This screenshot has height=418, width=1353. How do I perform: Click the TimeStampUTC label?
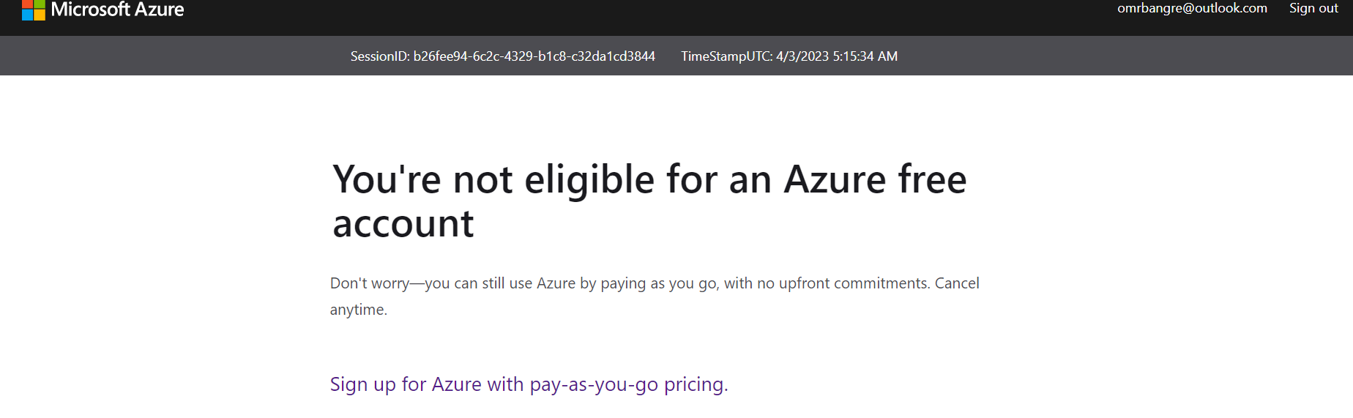click(726, 56)
